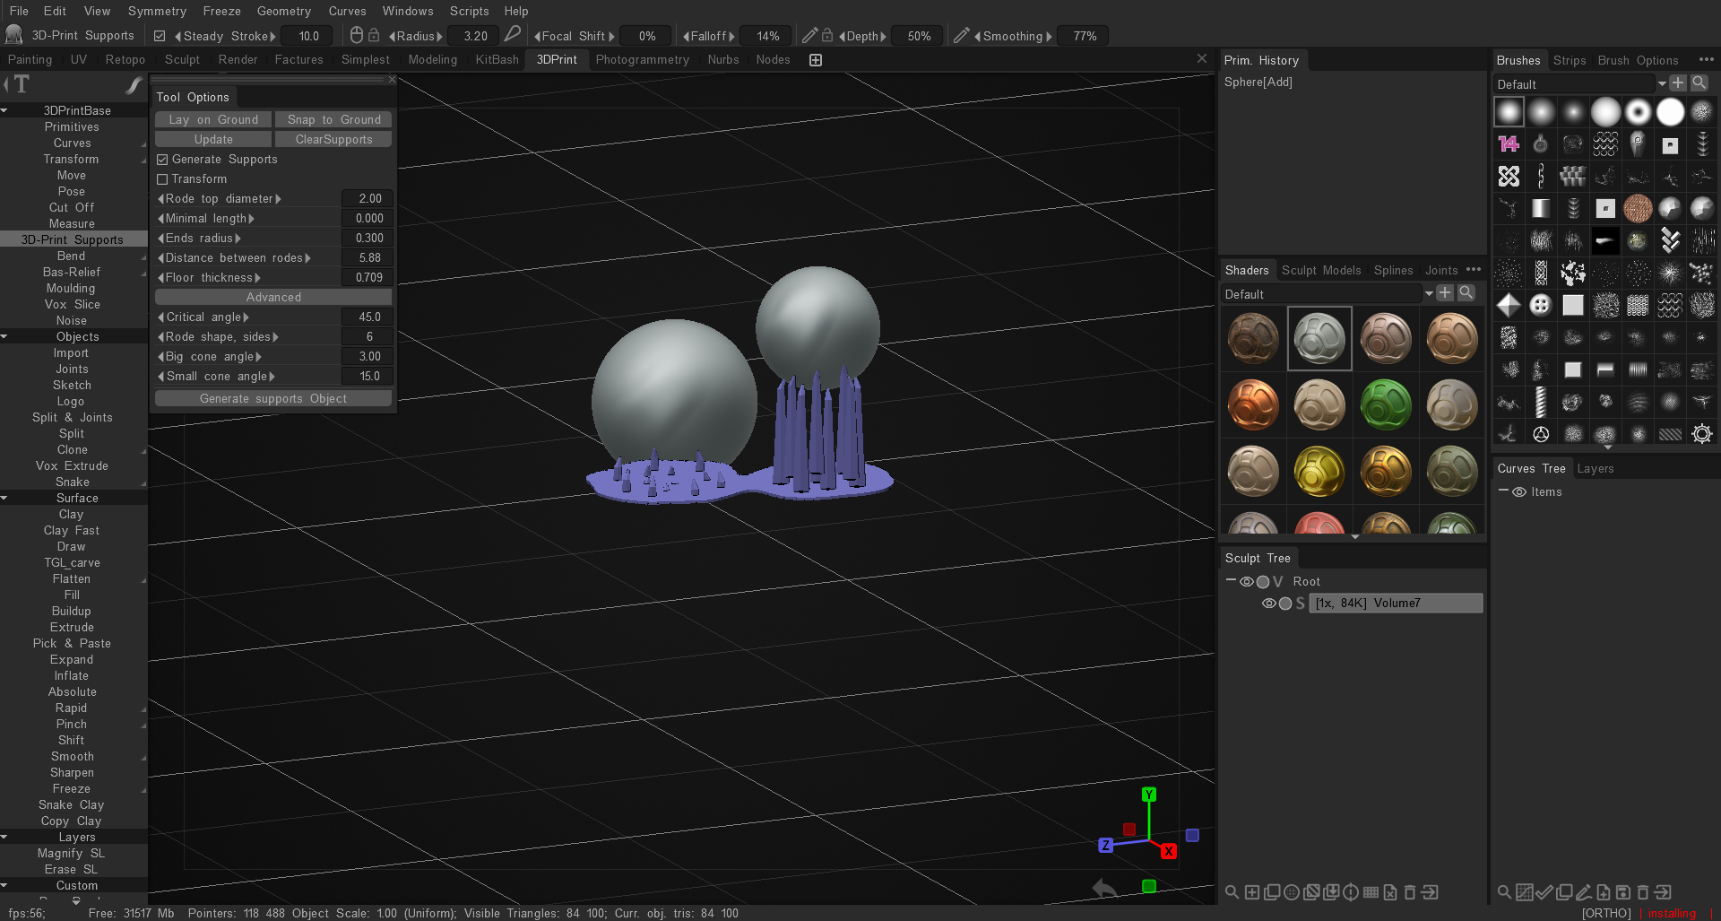
Task: Activate the Pose tool
Action: [x=71, y=191]
